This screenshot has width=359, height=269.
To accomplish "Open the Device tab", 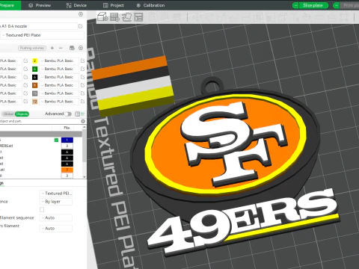I will pos(76,5).
